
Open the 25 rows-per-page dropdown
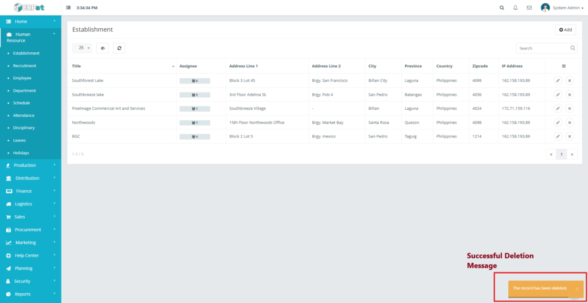(x=82, y=48)
